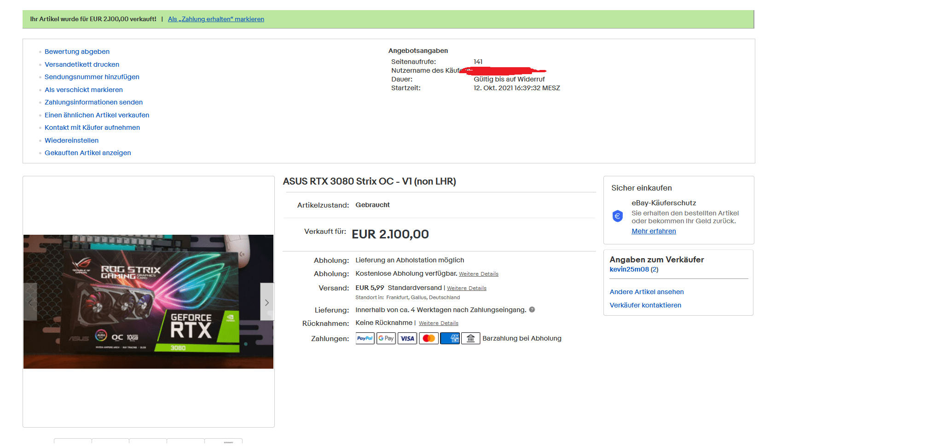The height and width of the screenshot is (446, 950).
Task: Select 'Sendungsnummer hinzufügen' link
Action: pyautogui.click(x=92, y=77)
